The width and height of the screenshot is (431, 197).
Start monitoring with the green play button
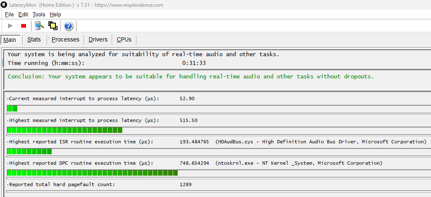coord(11,26)
